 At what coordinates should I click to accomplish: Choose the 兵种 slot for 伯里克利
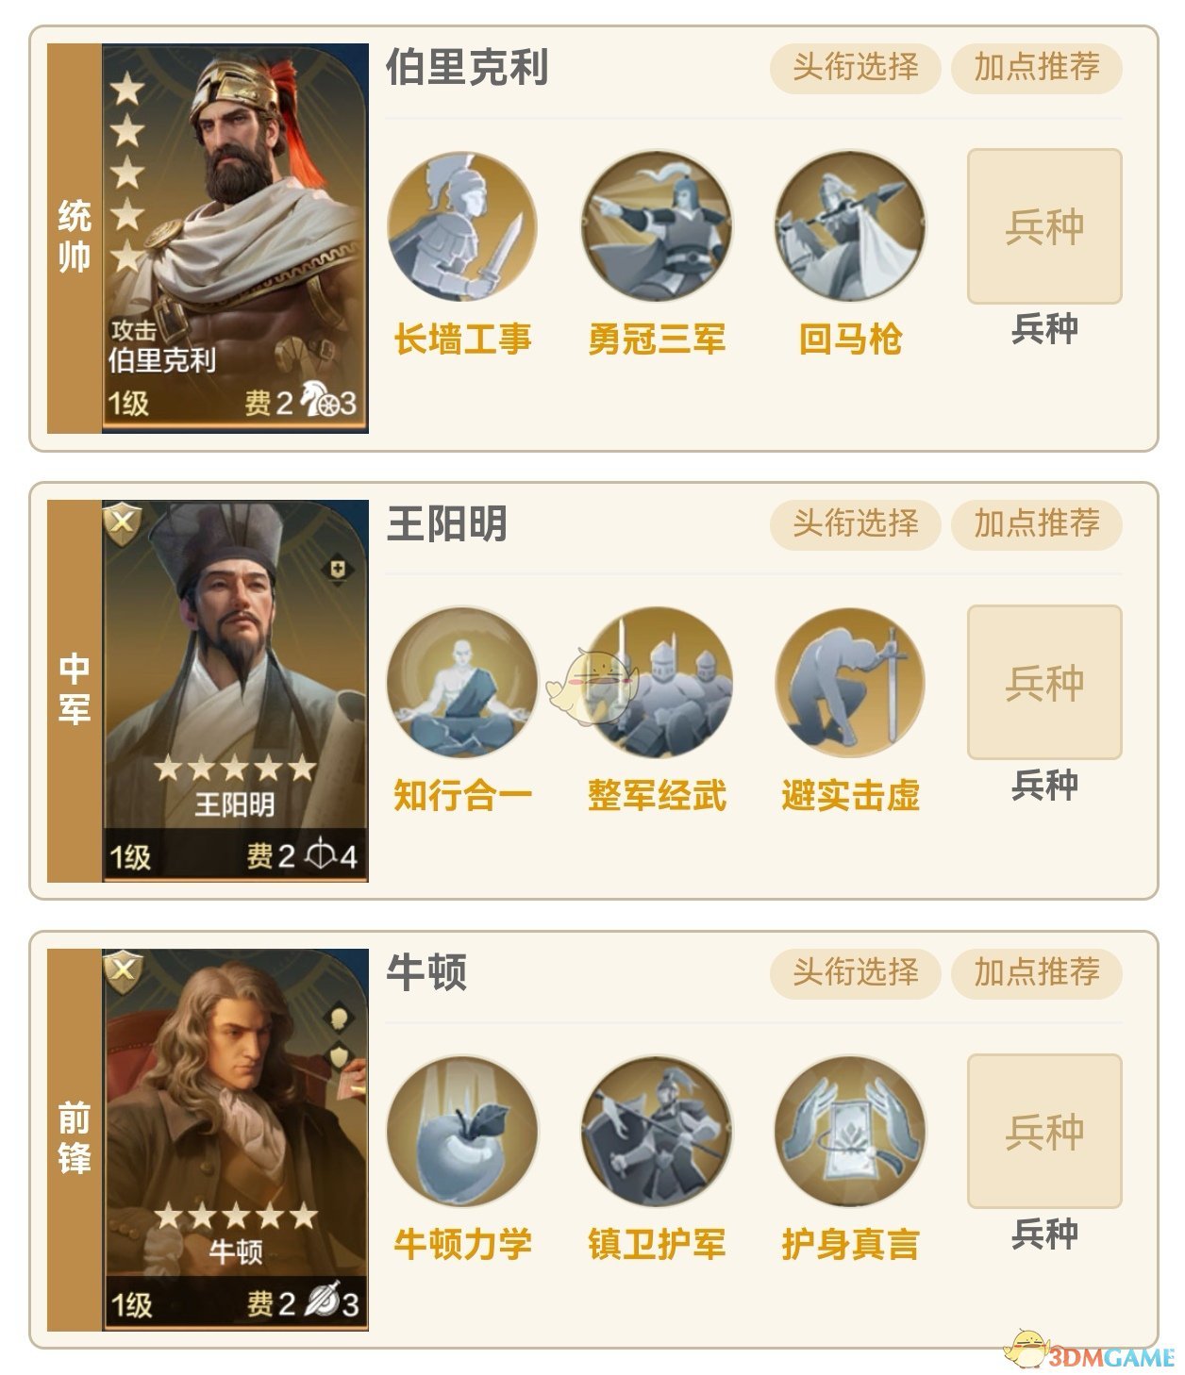tap(1044, 226)
